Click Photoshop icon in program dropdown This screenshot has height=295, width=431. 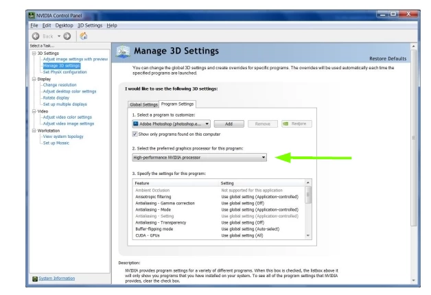click(x=136, y=124)
